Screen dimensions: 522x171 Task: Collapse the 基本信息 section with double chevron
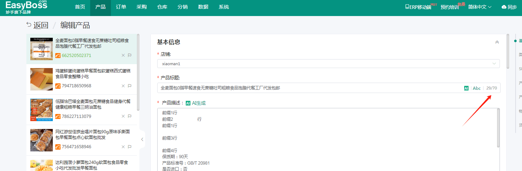[x=497, y=42]
